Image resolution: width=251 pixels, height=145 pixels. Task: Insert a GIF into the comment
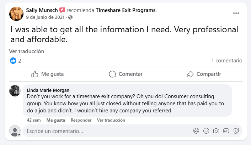(x=226, y=131)
